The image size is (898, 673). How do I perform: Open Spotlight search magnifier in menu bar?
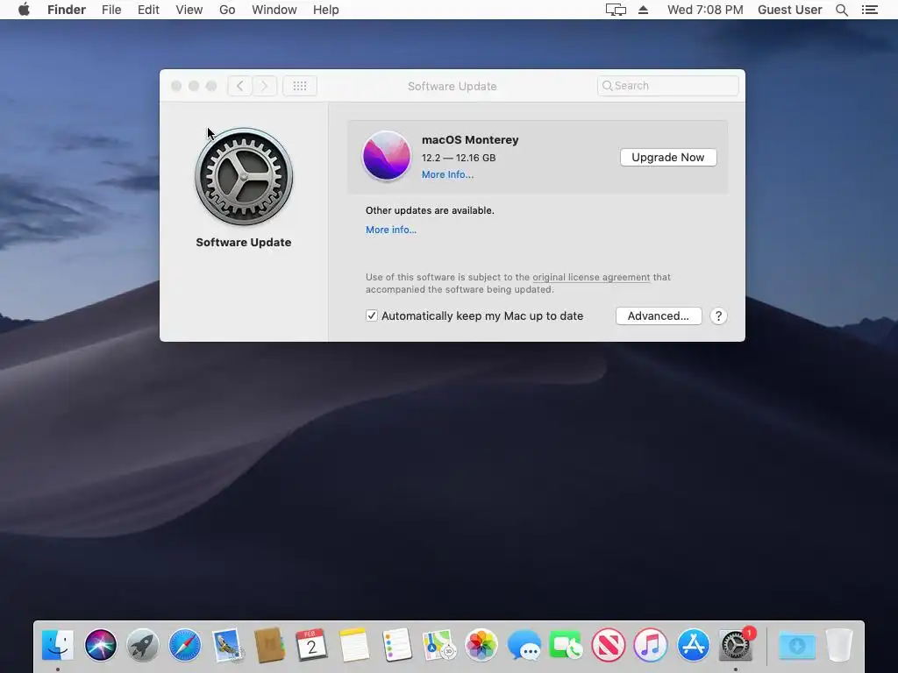[841, 10]
